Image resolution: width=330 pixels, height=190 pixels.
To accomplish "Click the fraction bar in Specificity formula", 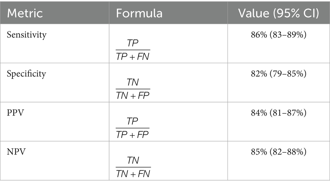I will tap(133, 89).
